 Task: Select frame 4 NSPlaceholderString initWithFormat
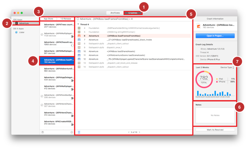tap(134, 28)
